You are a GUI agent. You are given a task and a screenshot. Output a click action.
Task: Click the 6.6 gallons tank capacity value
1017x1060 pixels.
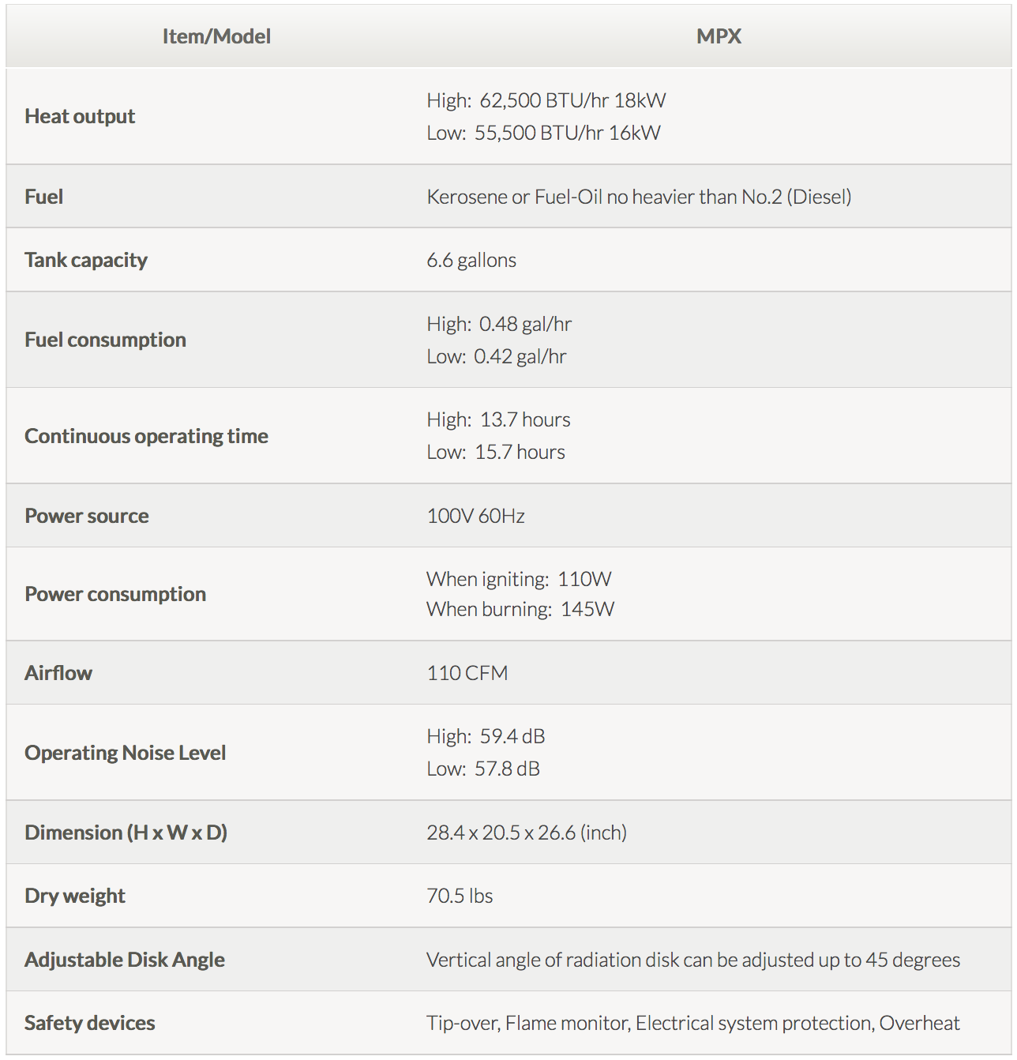(471, 260)
